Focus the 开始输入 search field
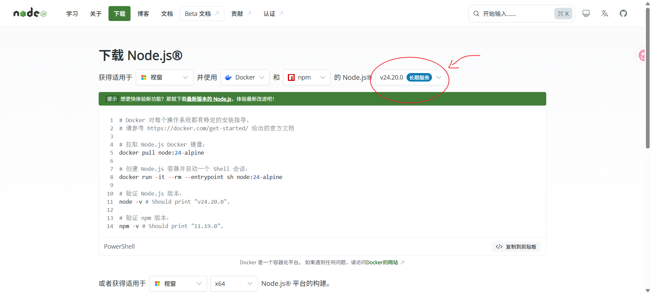The height and width of the screenshot is (294, 651). pos(521,14)
